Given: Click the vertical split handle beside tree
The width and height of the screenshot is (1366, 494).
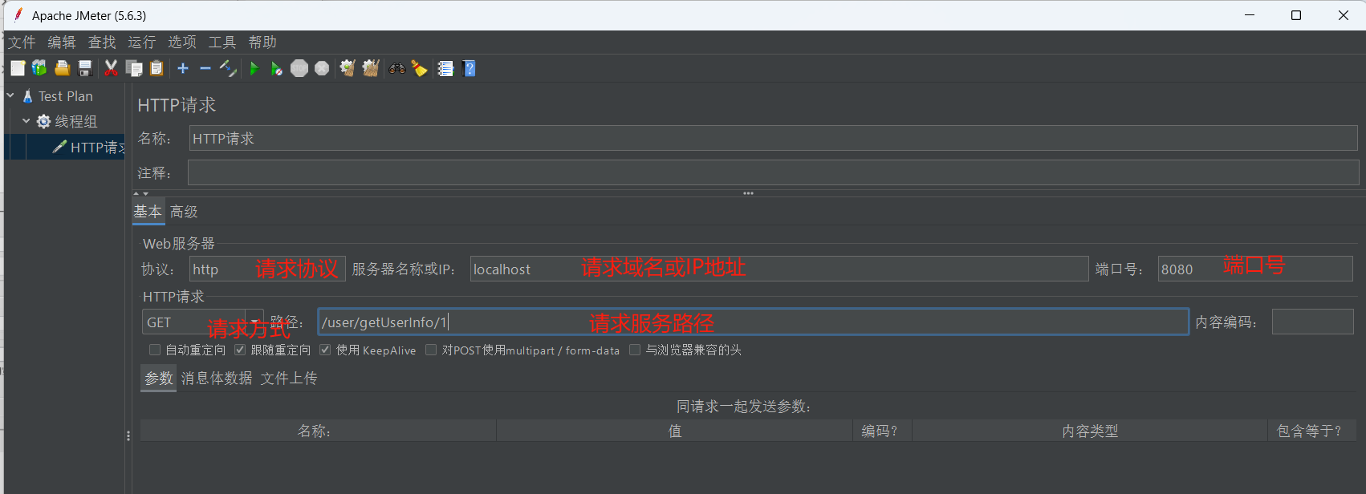Looking at the screenshot, I should tap(128, 436).
